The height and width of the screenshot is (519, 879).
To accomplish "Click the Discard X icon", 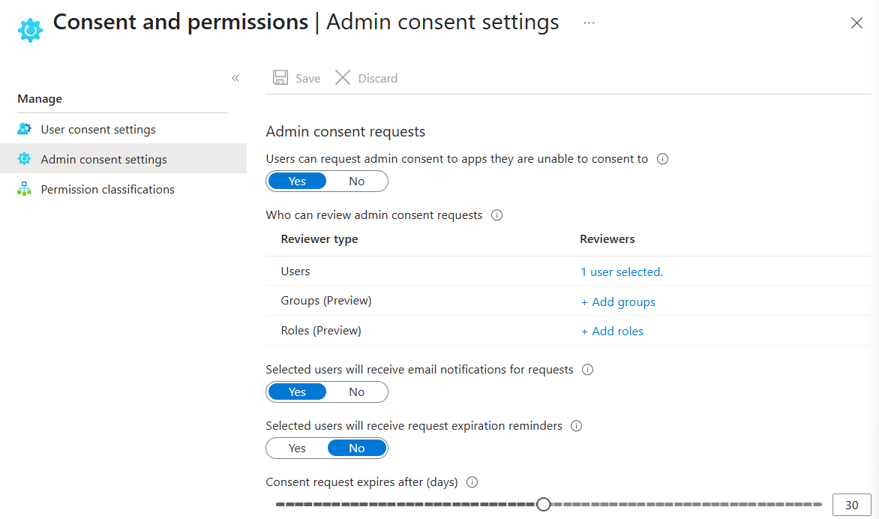I will [x=343, y=77].
